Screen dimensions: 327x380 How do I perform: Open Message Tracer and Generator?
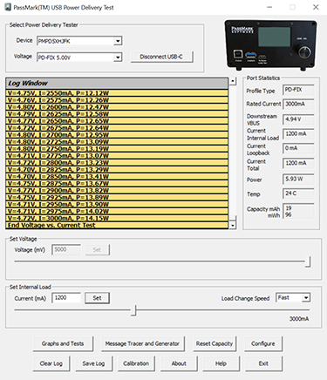(x=142, y=343)
